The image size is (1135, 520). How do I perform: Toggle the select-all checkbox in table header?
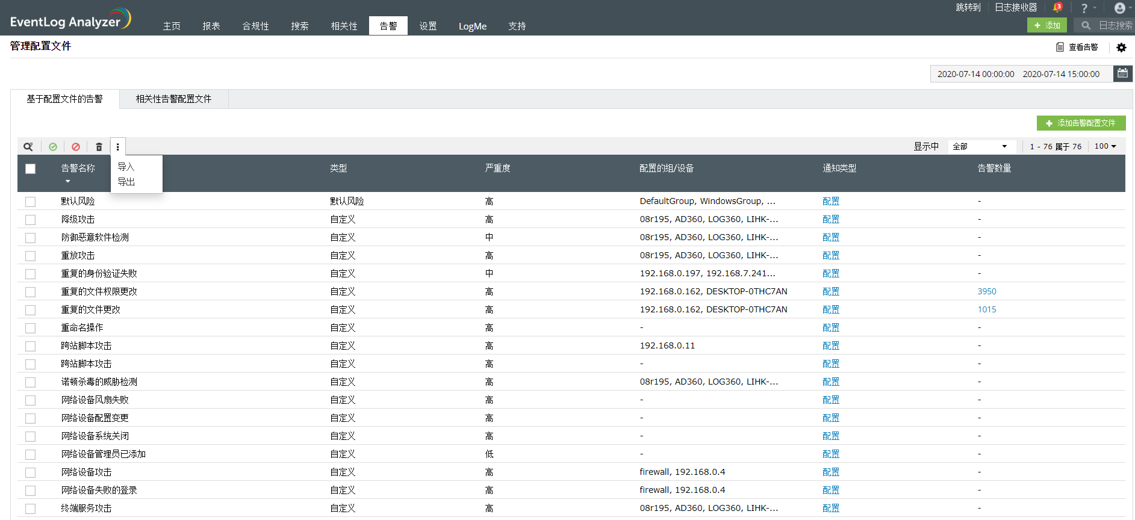click(x=30, y=169)
